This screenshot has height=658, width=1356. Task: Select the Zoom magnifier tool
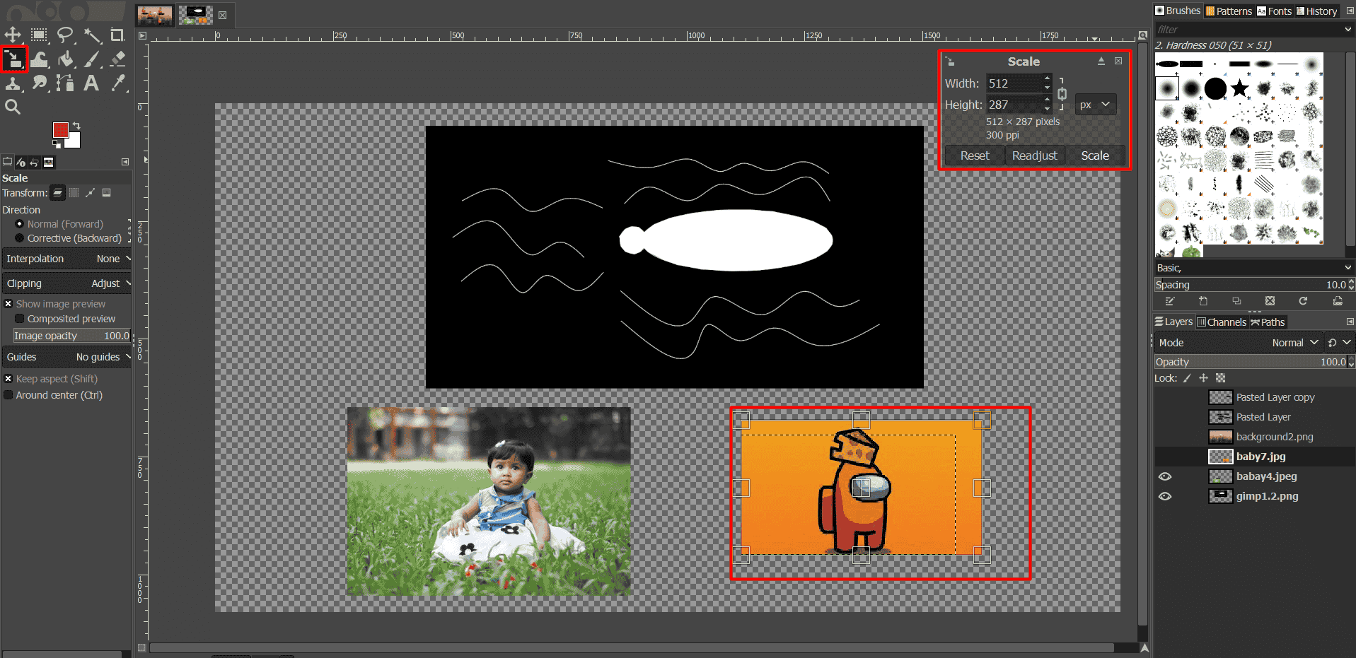[13, 107]
